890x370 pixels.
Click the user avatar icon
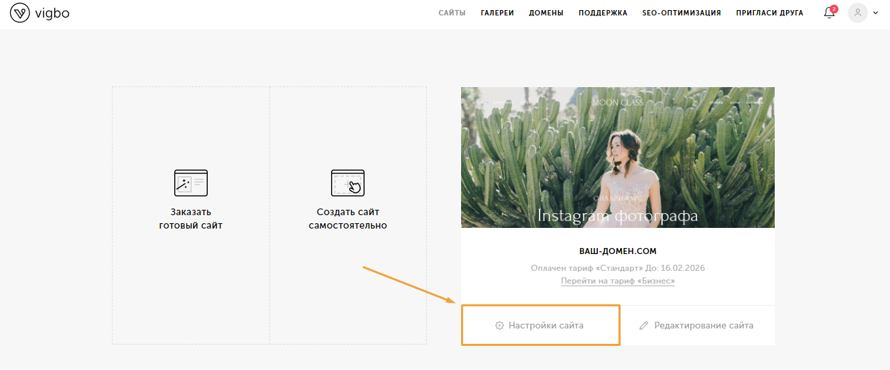tap(858, 13)
